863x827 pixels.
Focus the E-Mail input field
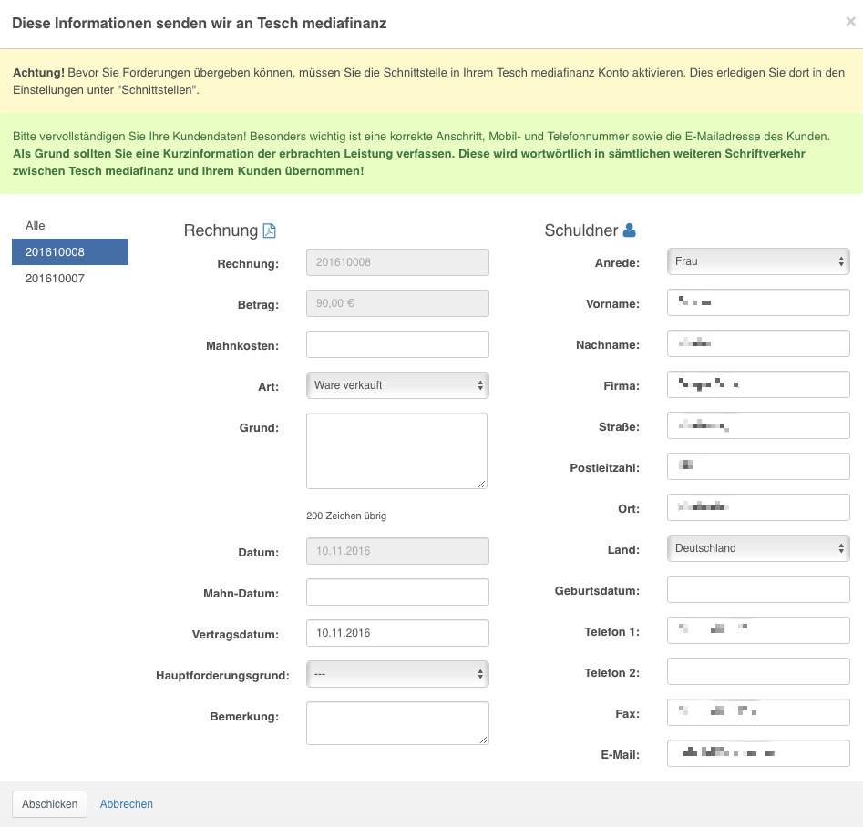[x=758, y=753]
